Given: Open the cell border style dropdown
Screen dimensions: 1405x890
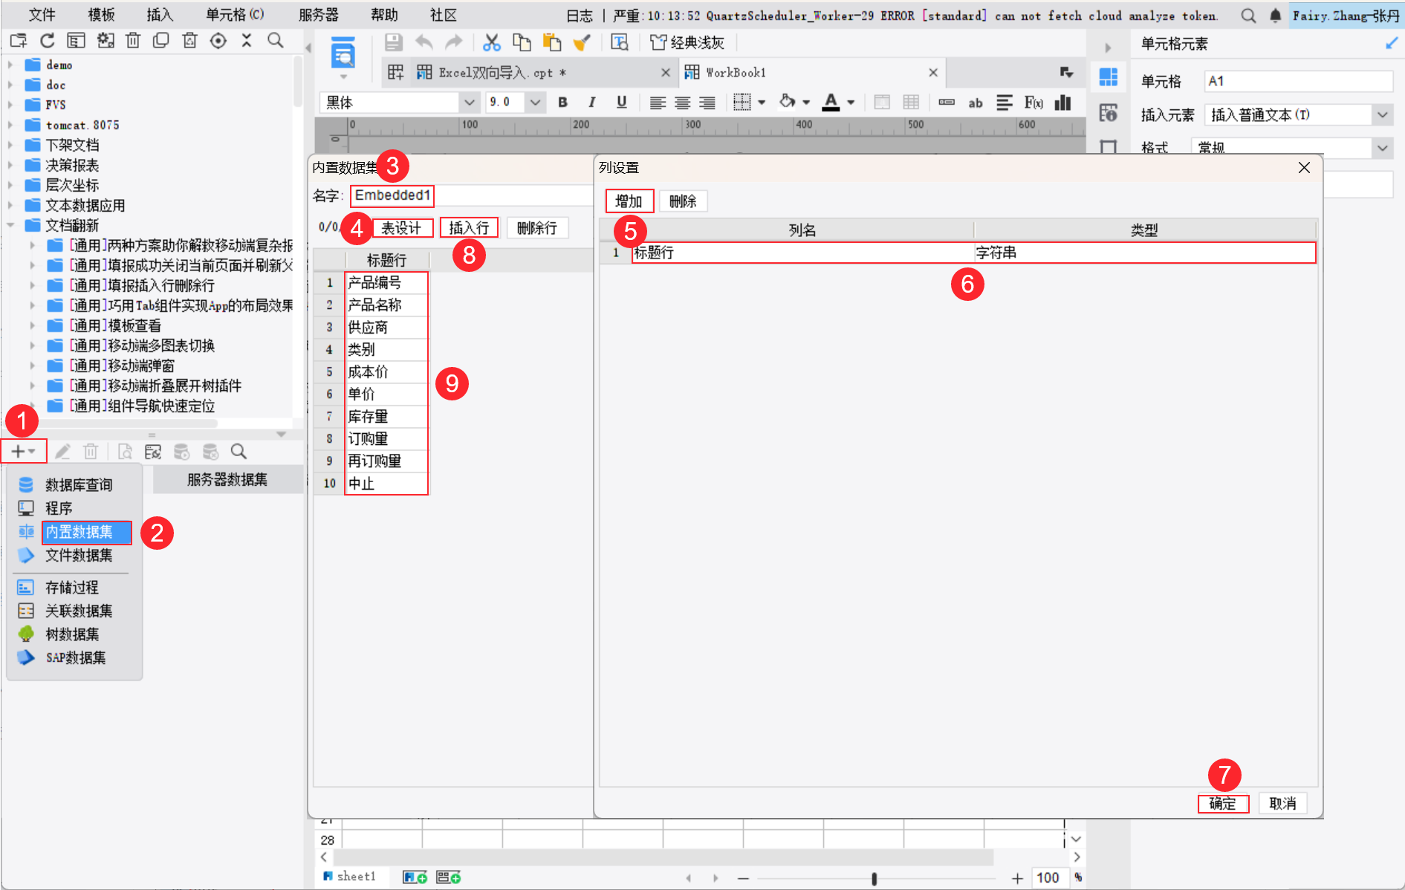Looking at the screenshot, I should pos(762,103).
